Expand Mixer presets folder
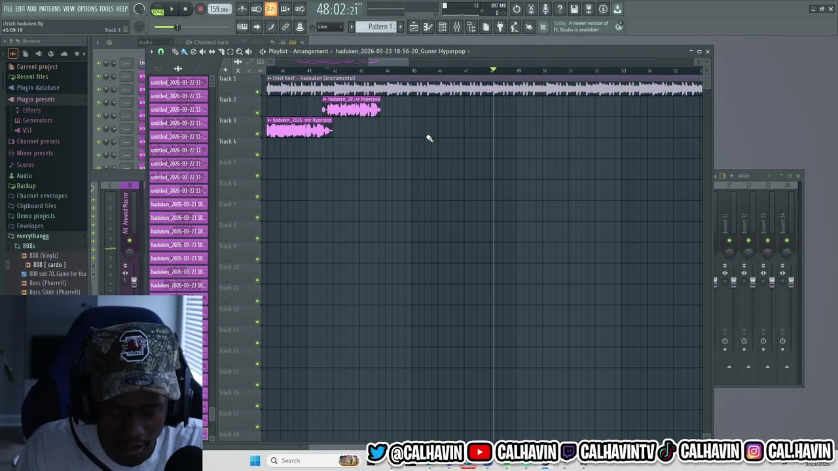This screenshot has width=838, height=471. tap(35, 153)
